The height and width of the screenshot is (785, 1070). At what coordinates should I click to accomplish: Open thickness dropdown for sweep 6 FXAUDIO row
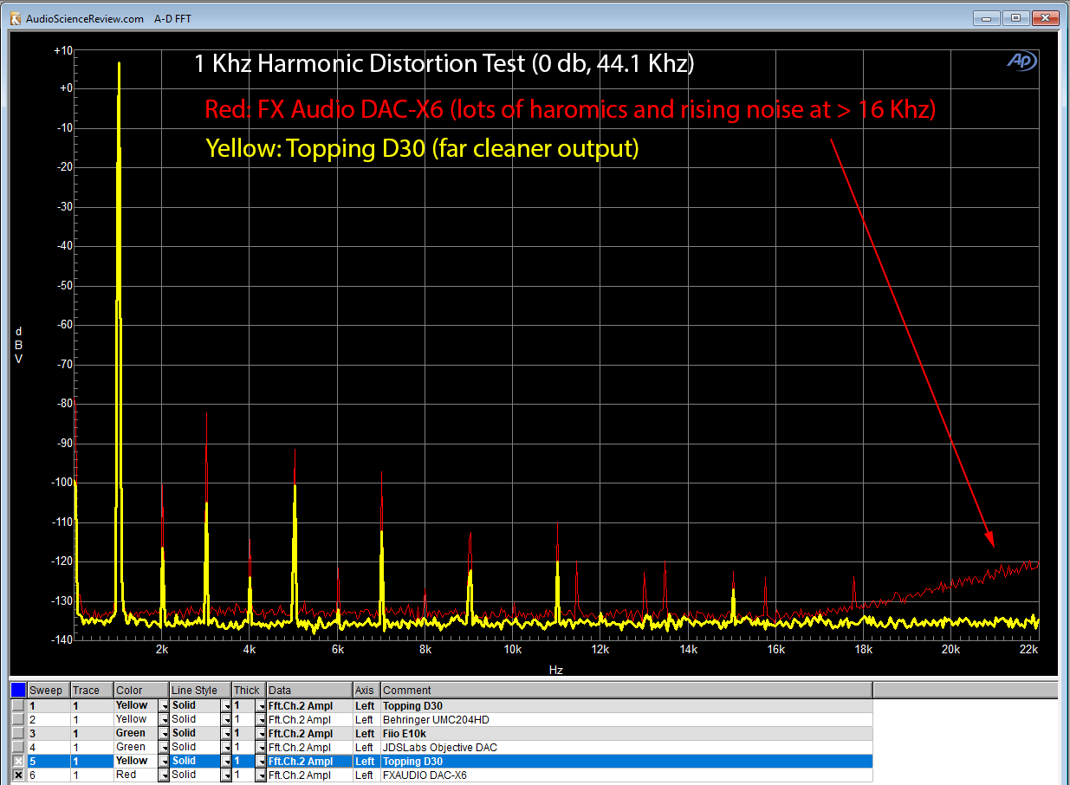261,775
